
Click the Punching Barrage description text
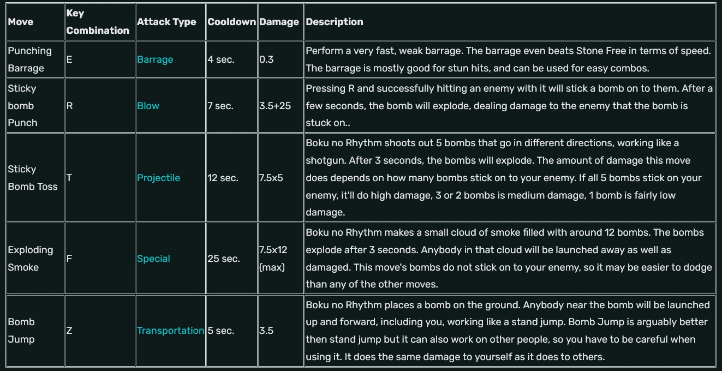(x=508, y=59)
